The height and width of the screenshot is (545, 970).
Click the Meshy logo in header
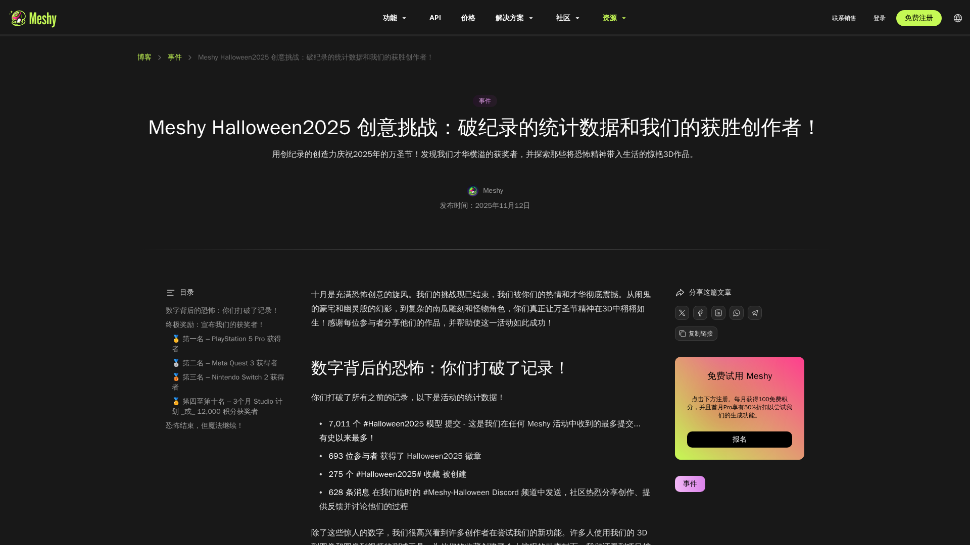[x=33, y=19]
